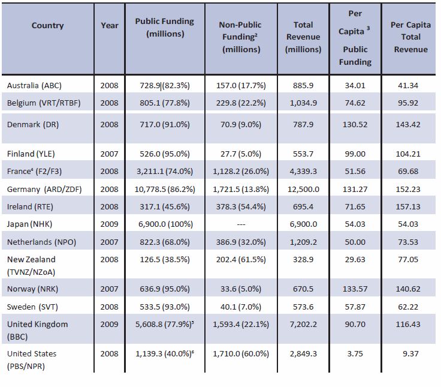Select the Year column header
The image size is (441, 387).
coord(110,26)
